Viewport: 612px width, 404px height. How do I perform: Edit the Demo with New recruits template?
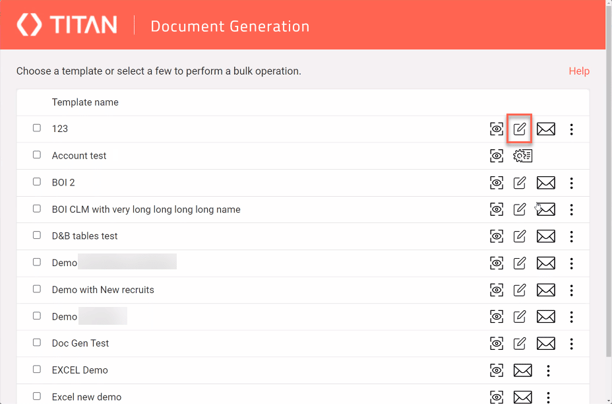click(520, 290)
